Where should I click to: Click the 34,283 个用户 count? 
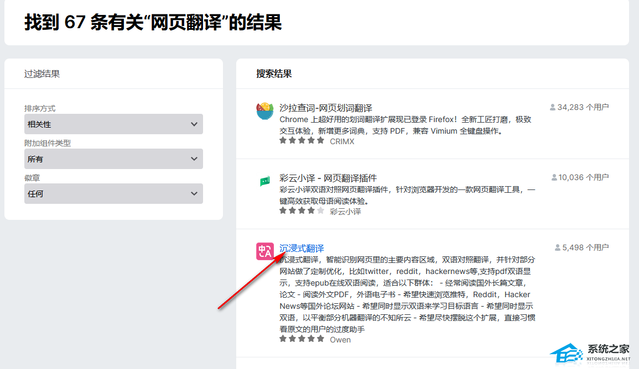tap(579, 107)
